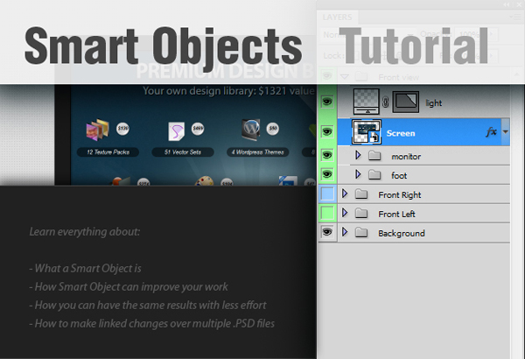
Task: Click the link icon on light layer
Action: pyautogui.click(x=385, y=102)
